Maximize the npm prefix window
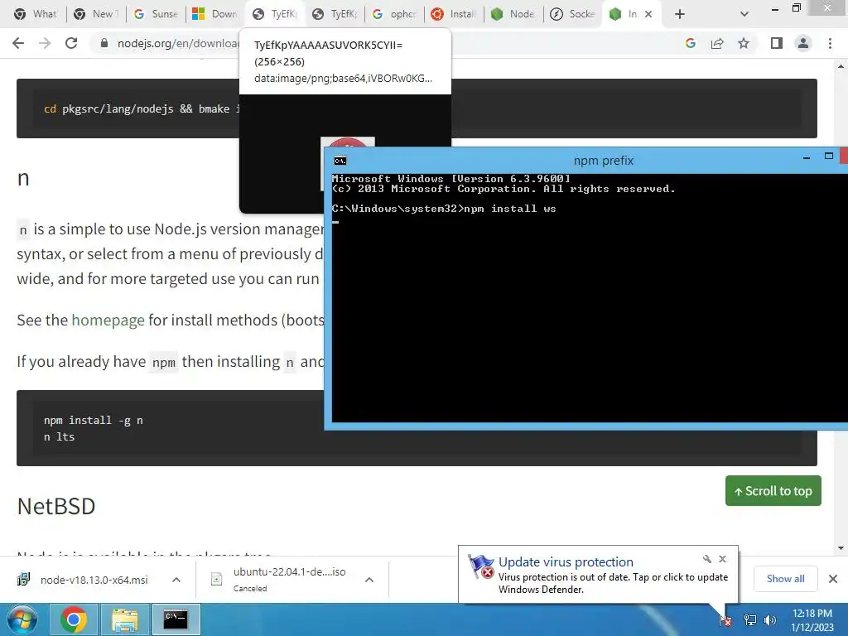Image resolution: width=848 pixels, height=636 pixels. 828,157
